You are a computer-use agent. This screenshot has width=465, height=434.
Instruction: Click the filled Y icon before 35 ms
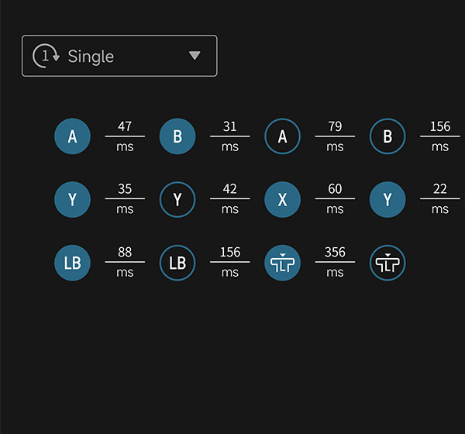[72, 200]
